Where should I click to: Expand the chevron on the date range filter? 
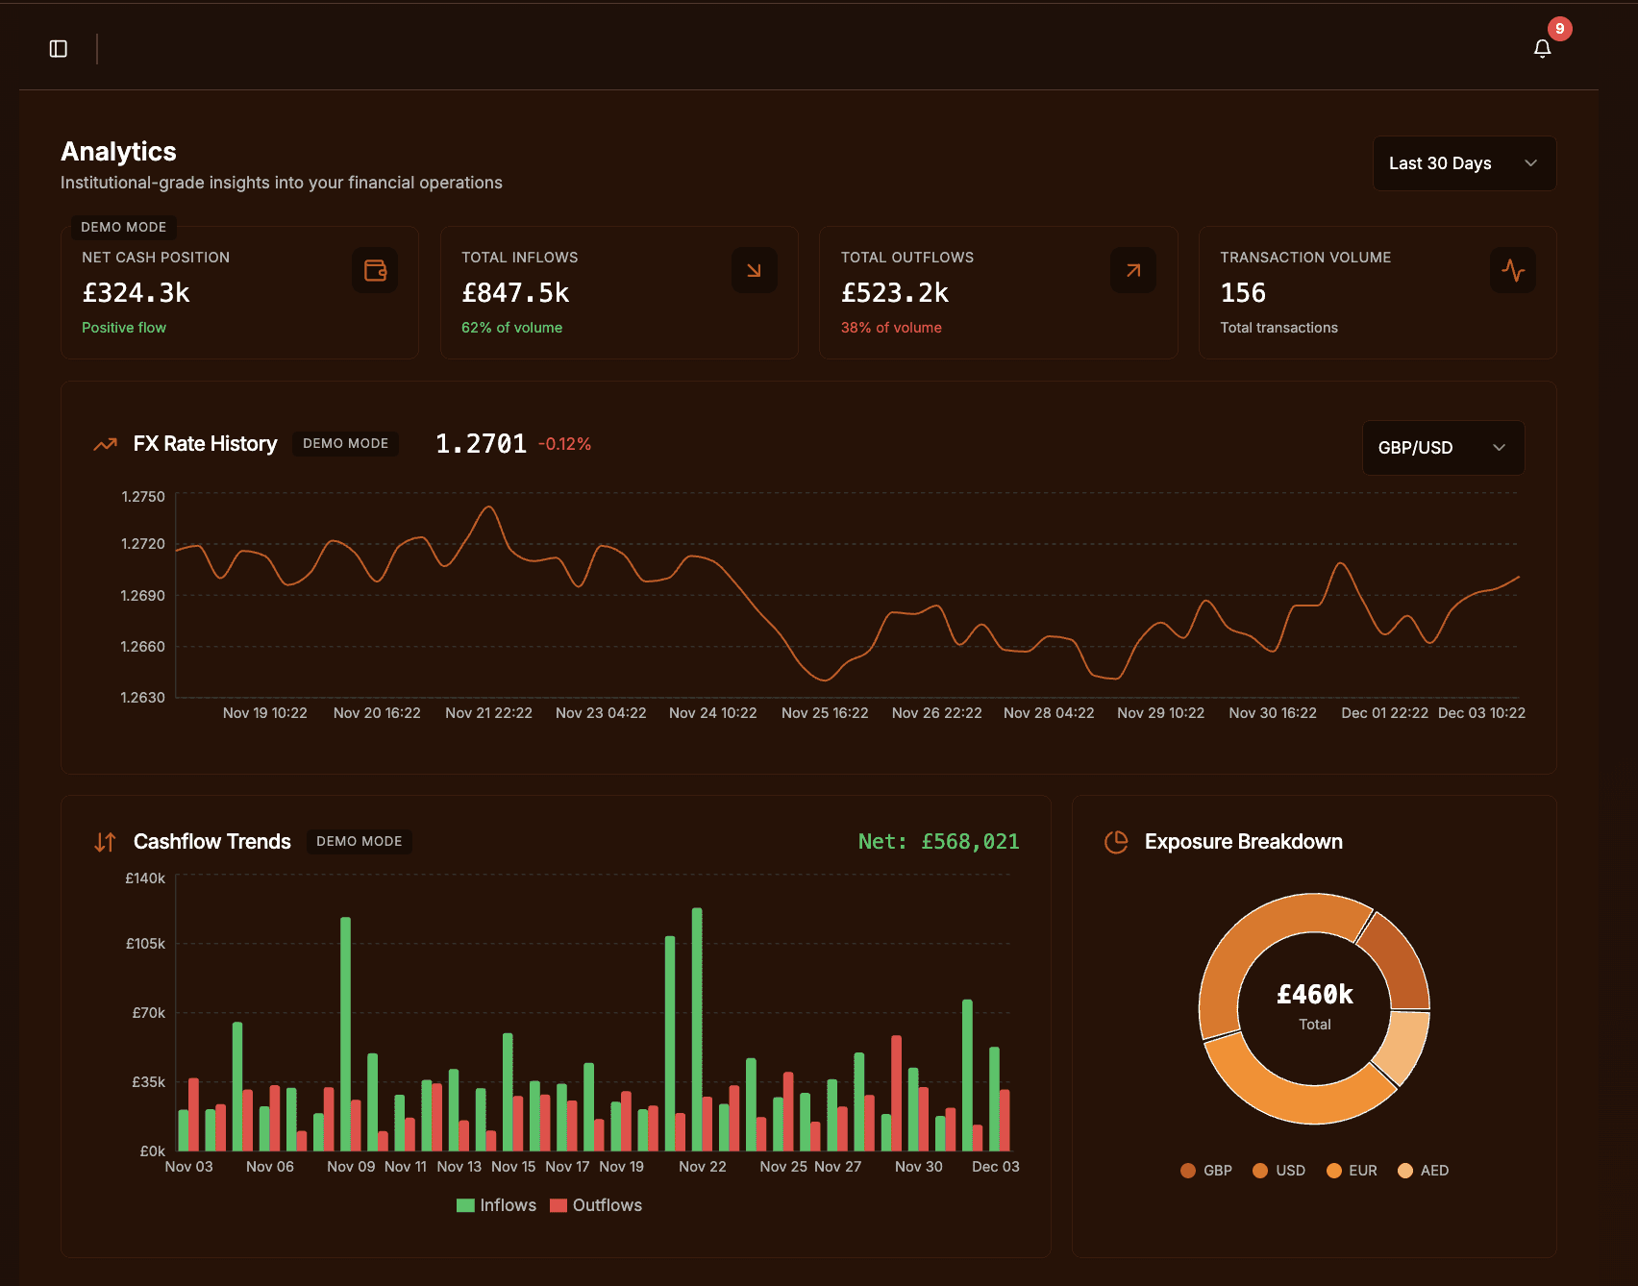(x=1530, y=162)
